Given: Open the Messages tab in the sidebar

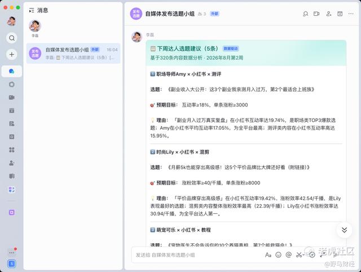Looking at the screenshot, I should point(12,71).
